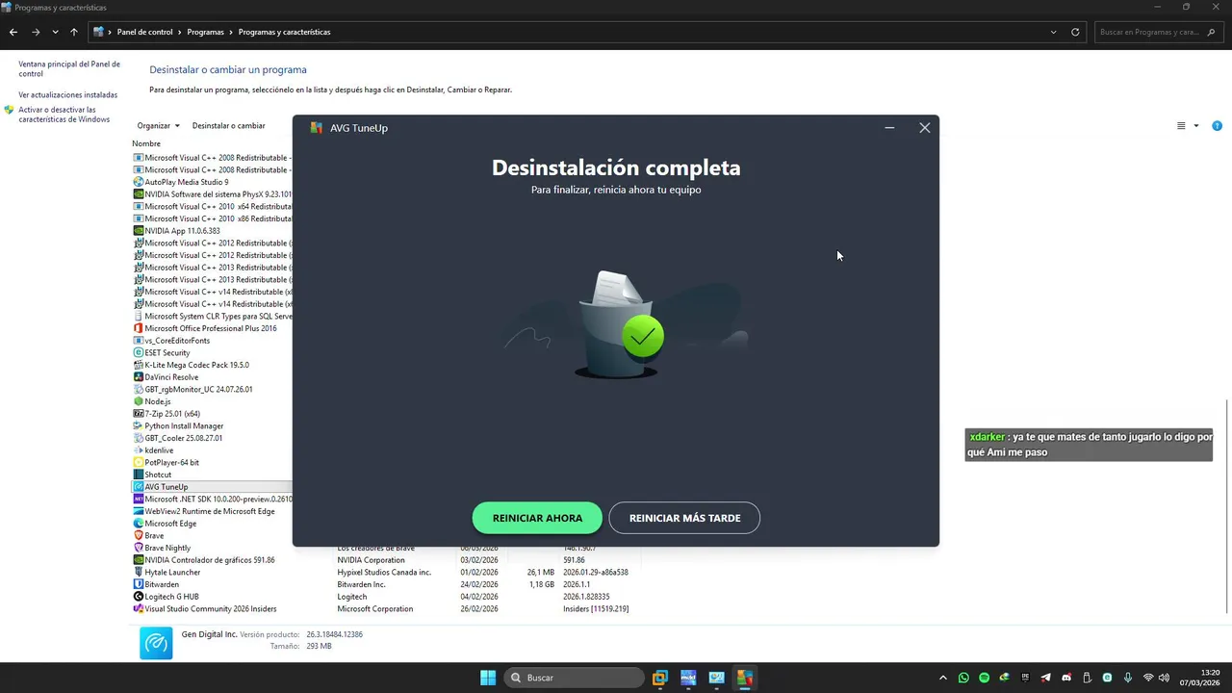Screen dimensions: 1232x693
Task: Click the taskbar Buscar search box
Action: 575,678
